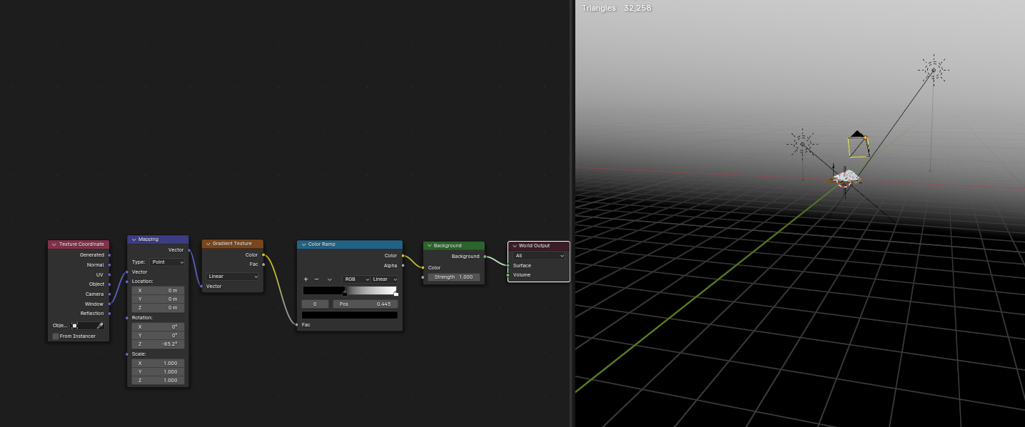The width and height of the screenshot is (1025, 427).
Task: Click the Triangles 32,258 statistic text
Action: pos(617,8)
